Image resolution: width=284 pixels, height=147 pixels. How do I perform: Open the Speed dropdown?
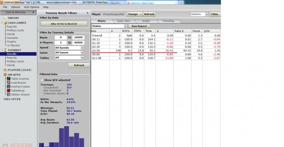[x=82, y=48]
